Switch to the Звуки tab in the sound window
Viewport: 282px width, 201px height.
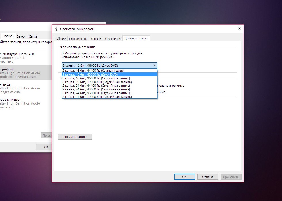pos(21,36)
